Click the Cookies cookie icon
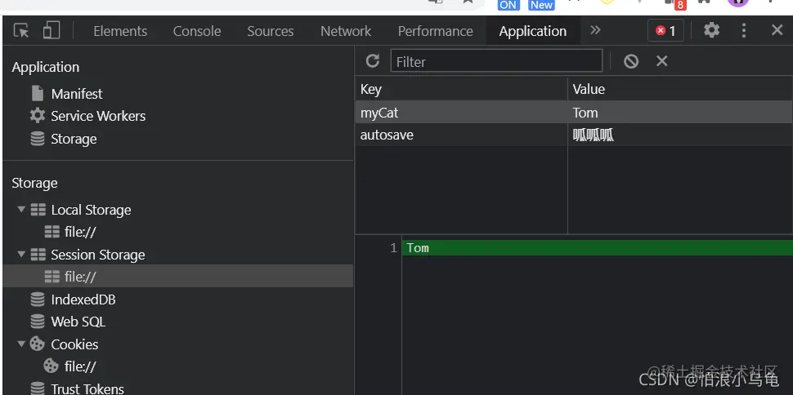793x395 pixels. tap(38, 344)
